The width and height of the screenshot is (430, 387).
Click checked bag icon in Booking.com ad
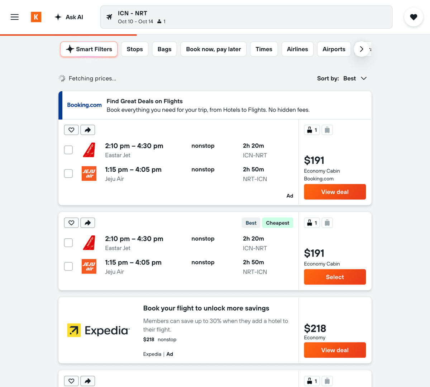(x=327, y=130)
